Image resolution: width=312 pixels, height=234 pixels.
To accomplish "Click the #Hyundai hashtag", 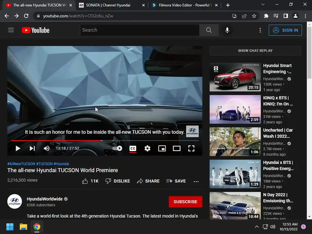I will click(x=61, y=164).
